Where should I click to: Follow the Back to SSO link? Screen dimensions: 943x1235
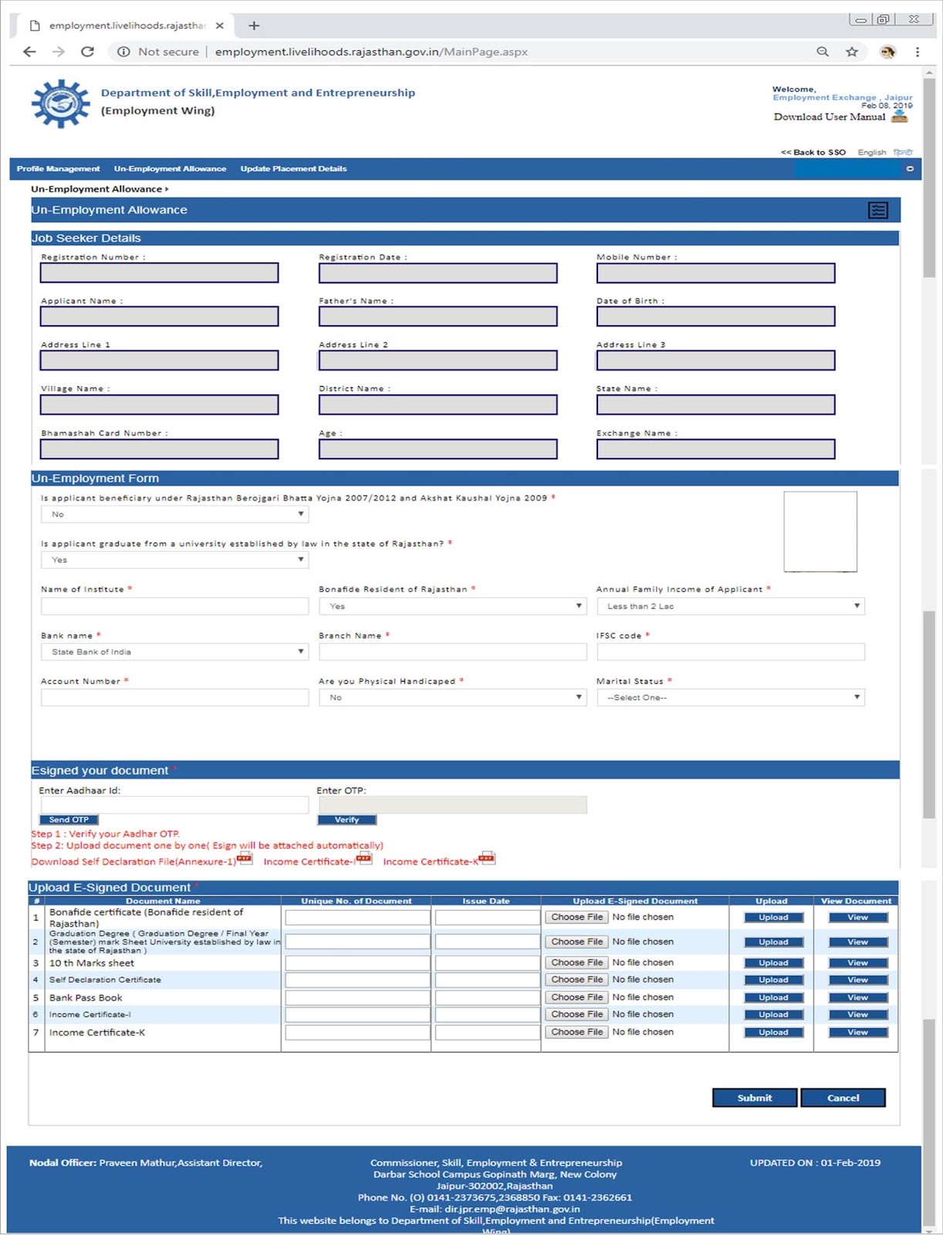813,152
